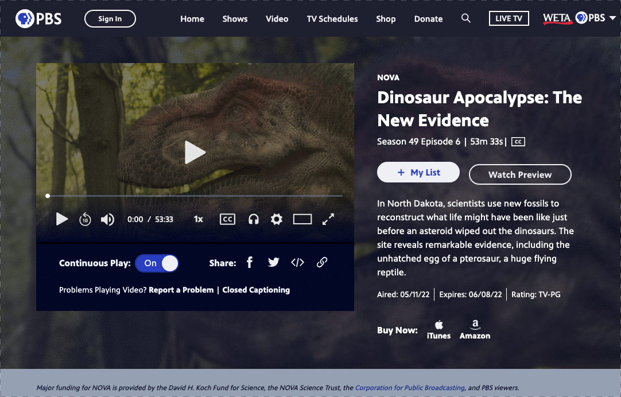Click the Sign In button
This screenshot has height=397, width=621.
(x=110, y=18)
